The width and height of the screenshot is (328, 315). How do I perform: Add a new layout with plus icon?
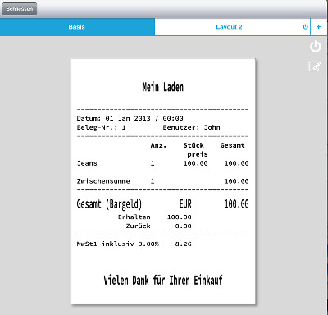click(x=318, y=27)
